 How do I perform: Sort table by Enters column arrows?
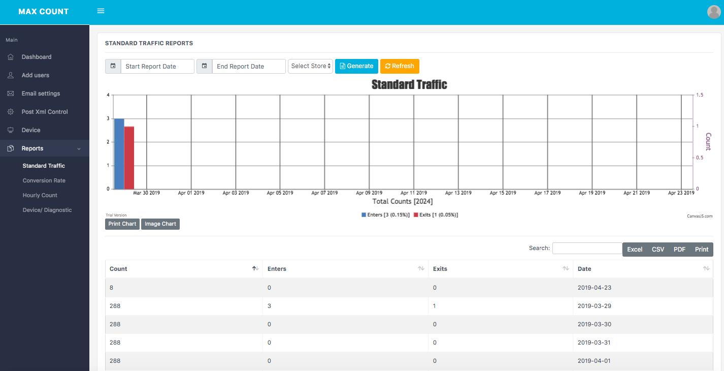(x=421, y=268)
